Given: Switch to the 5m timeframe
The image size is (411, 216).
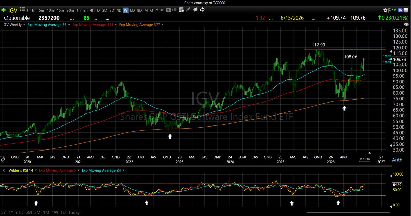Looking at the screenshot, I should pos(41,10).
